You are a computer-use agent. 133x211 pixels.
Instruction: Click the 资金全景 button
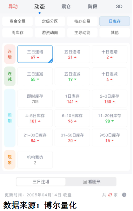pos(17,21)
